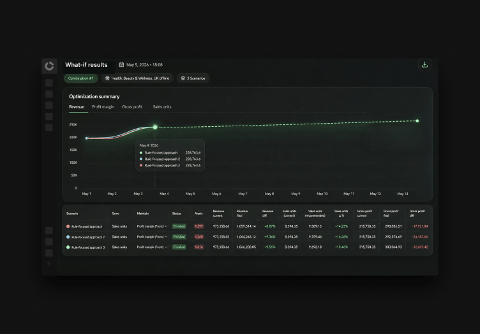
Task: Click the store icon in the Health, Beauty chip
Action: pos(107,78)
